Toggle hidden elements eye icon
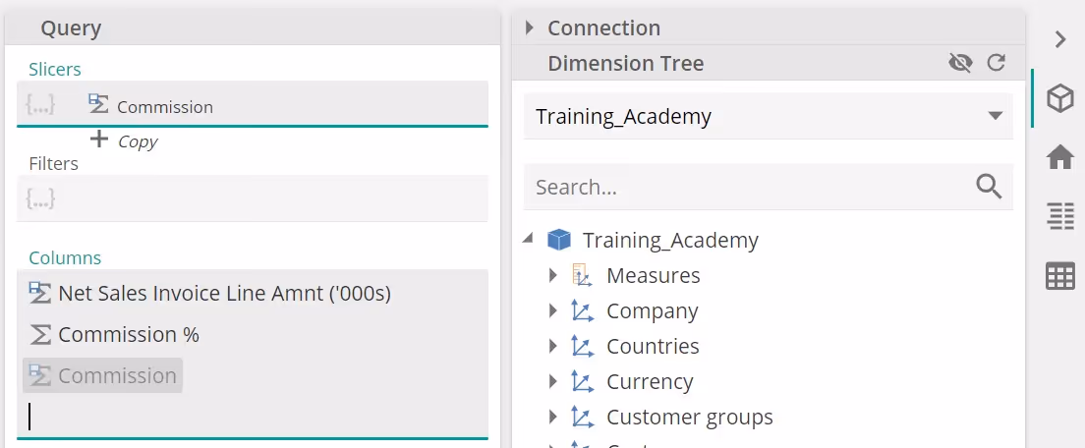 click(960, 63)
